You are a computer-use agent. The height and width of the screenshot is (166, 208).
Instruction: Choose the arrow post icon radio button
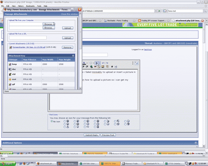click(85, 127)
